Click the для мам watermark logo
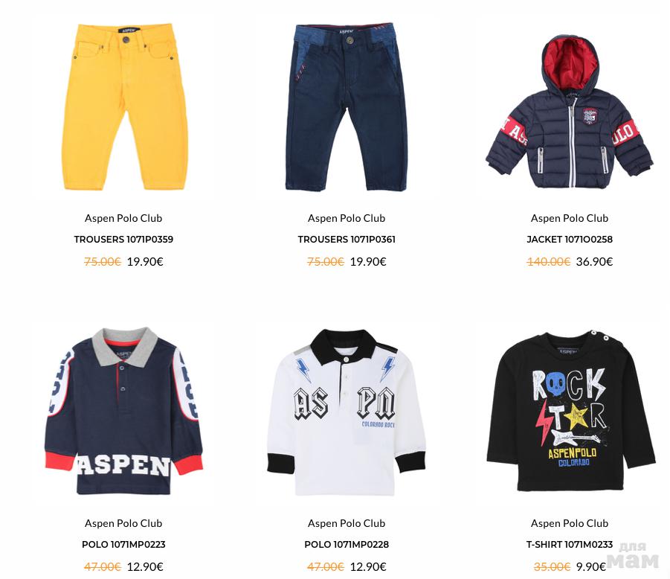The image size is (670, 579). click(x=633, y=555)
